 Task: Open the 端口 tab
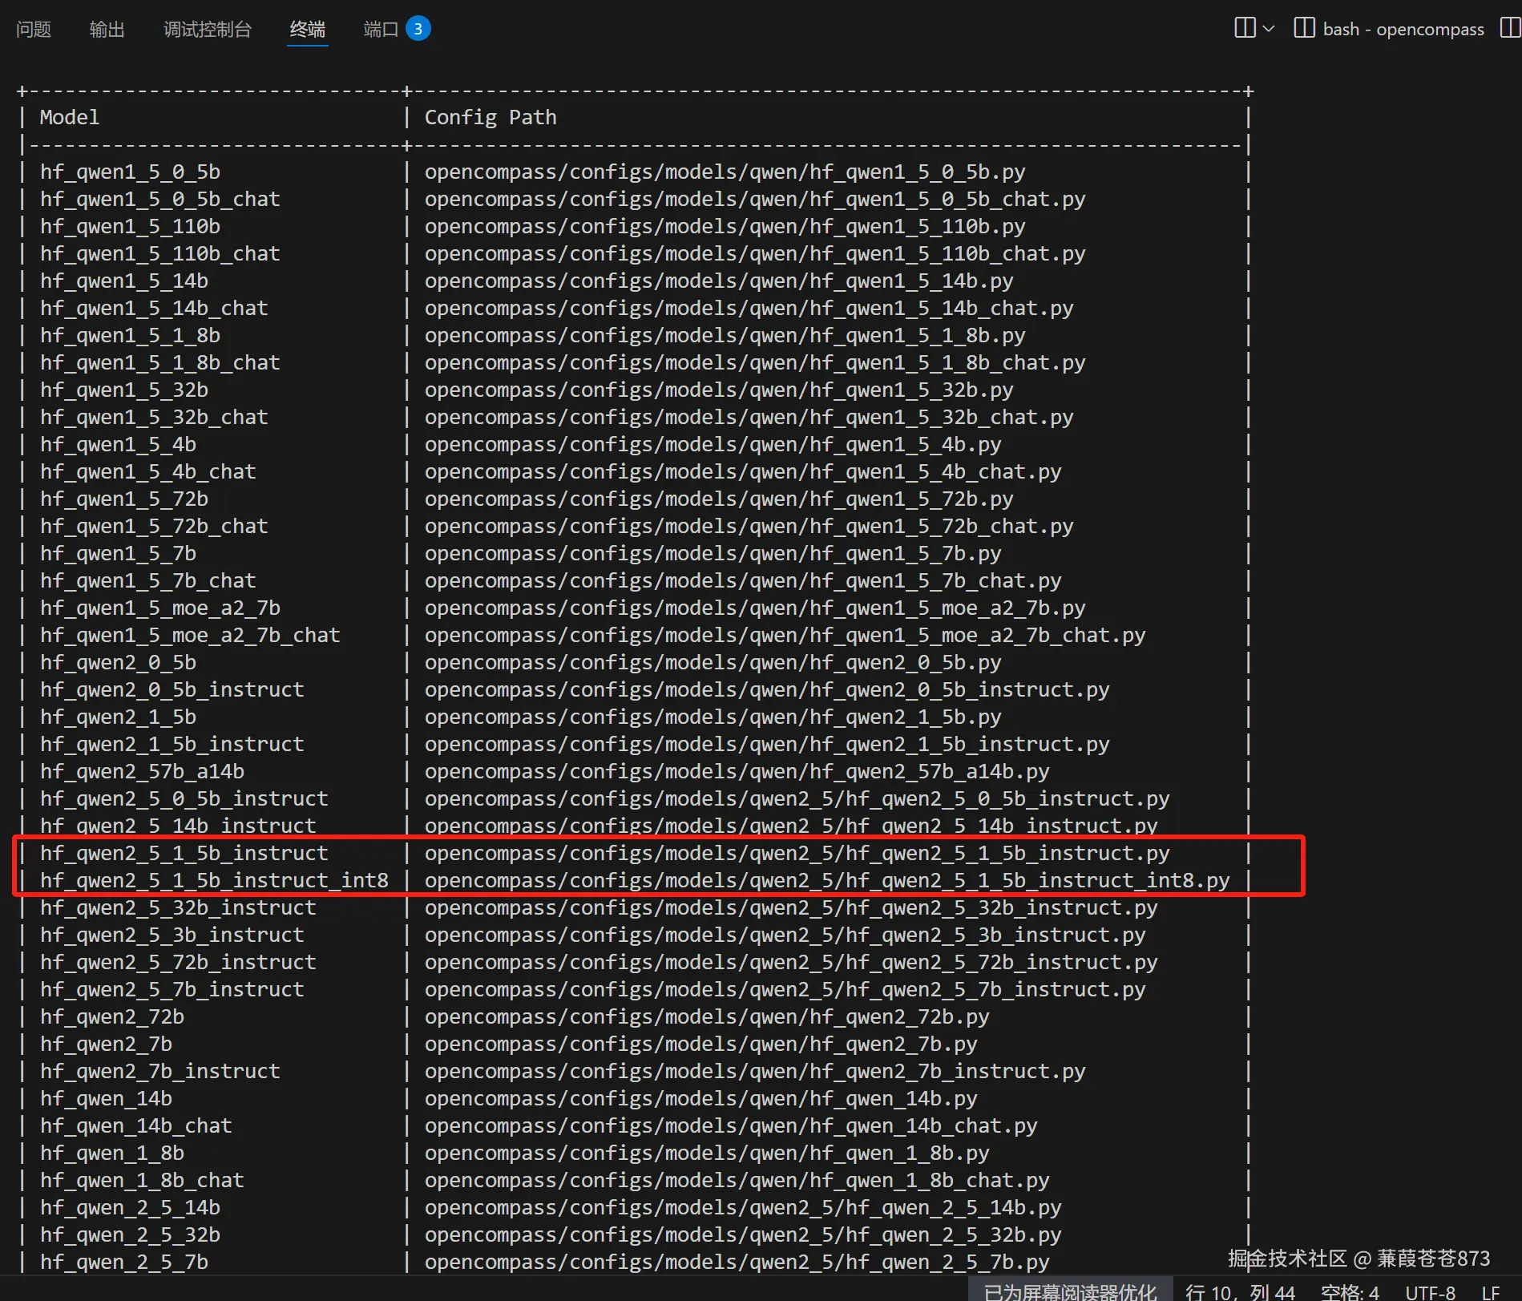[x=381, y=30]
